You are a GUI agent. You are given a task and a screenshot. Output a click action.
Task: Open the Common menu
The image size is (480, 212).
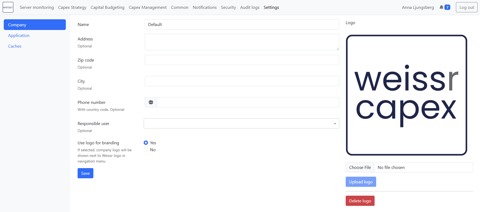point(180,7)
